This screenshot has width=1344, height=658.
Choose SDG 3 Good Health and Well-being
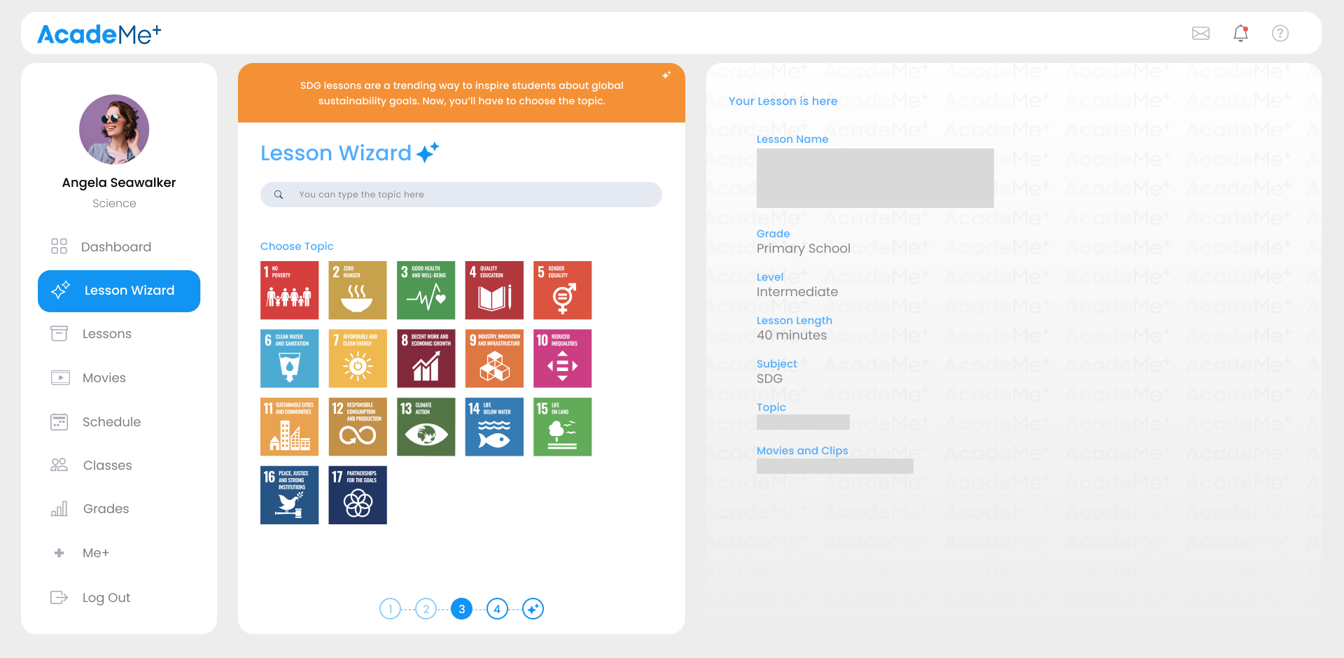[x=426, y=290]
